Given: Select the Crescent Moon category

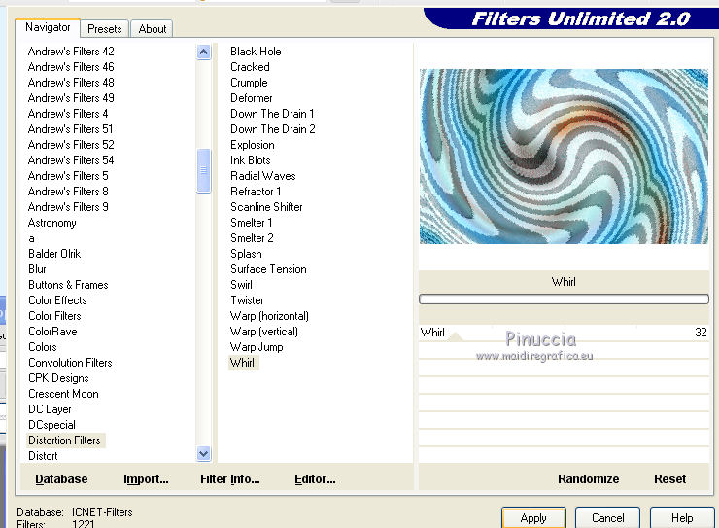Looking at the screenshot, I should (63, 394).
